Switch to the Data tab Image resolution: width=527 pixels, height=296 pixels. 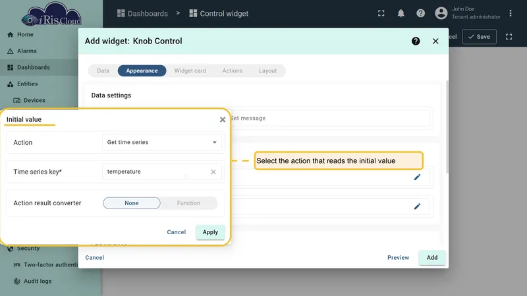click(103, 71)
